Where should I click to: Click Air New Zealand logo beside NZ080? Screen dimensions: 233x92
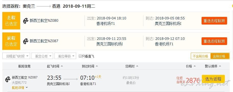click(26, 21)
